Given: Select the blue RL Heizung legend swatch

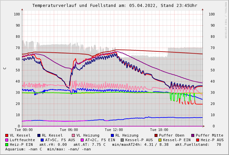Looking at the screenshot, I should pos(113,135).
